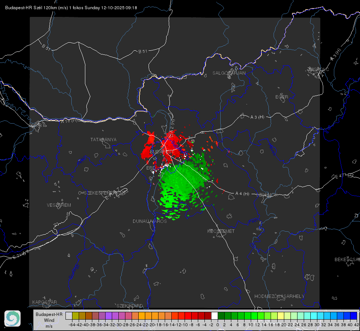This screenshot has height=331, width=360.
Task: Click the radar title text with the date
Action: 71,8
